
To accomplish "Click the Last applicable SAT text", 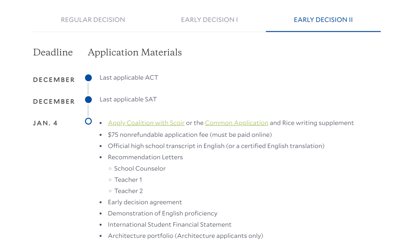I will pyautogui.click(x=128, y=99).
